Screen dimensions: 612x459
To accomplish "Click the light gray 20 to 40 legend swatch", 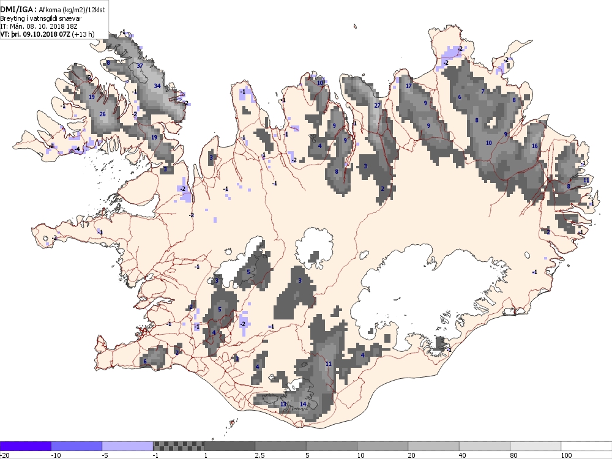I will (434, 446).
